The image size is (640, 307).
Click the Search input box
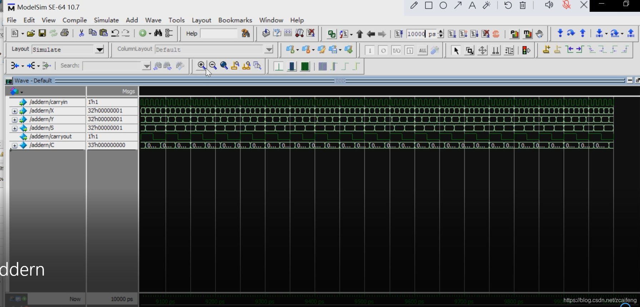[112, 66]
